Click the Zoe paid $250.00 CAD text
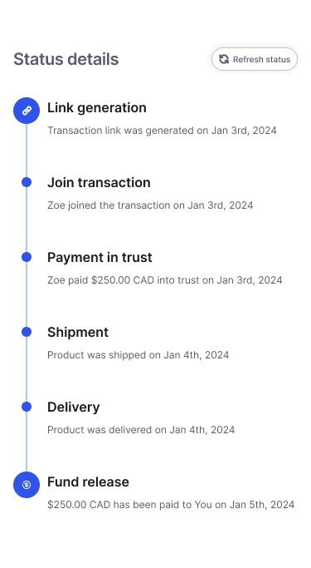 (165, 280)
